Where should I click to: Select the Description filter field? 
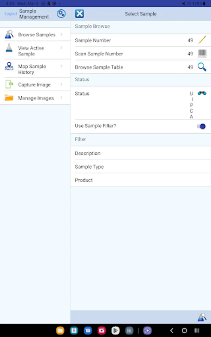click(141, 153)
